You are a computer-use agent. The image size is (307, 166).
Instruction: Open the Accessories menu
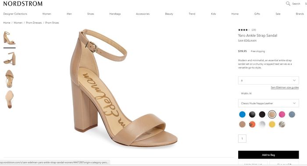[143, 14]
